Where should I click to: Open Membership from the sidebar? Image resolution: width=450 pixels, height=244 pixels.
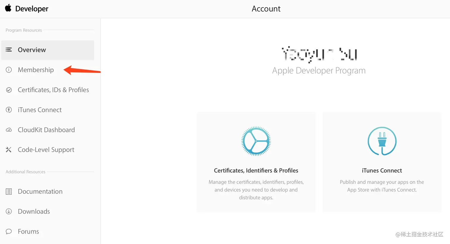coord(36,70)
